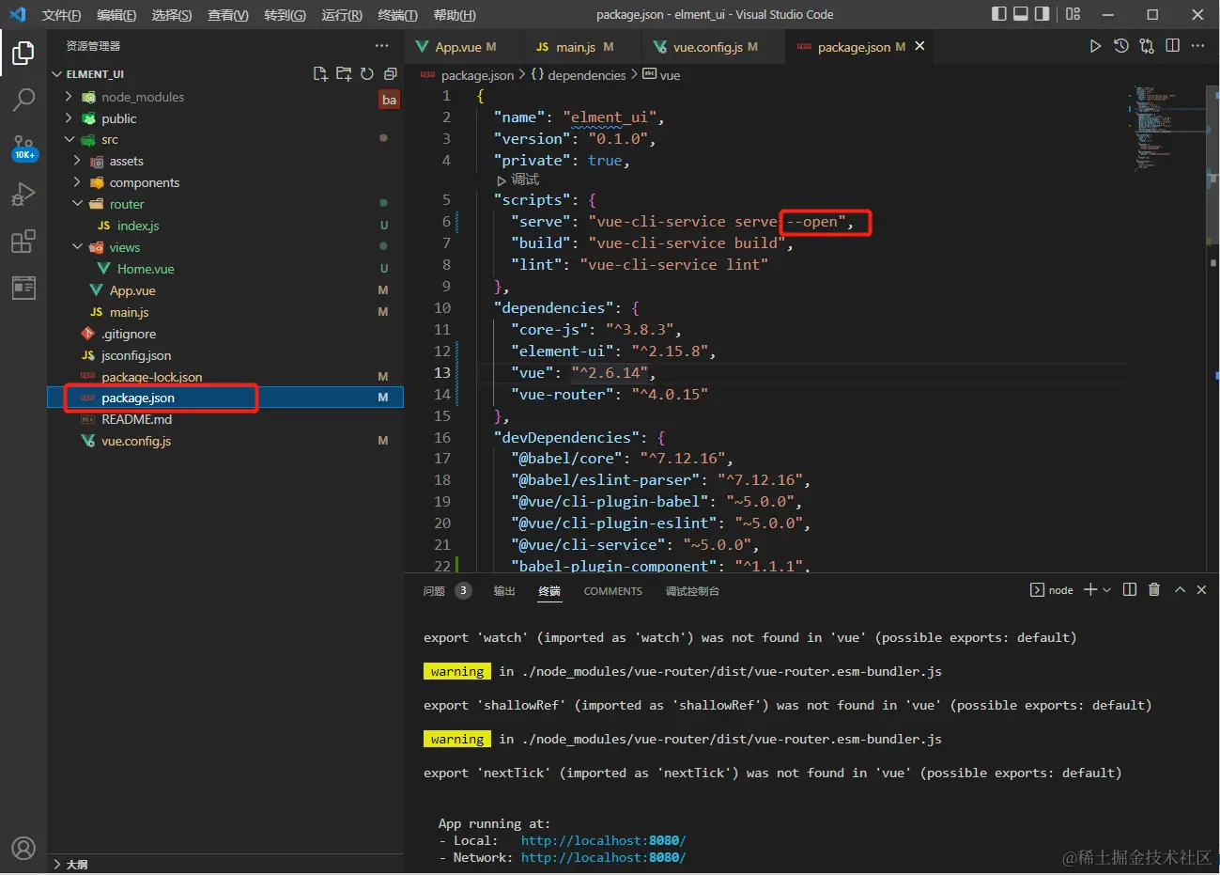Collapse all folders in explorer

pos(391,74)
